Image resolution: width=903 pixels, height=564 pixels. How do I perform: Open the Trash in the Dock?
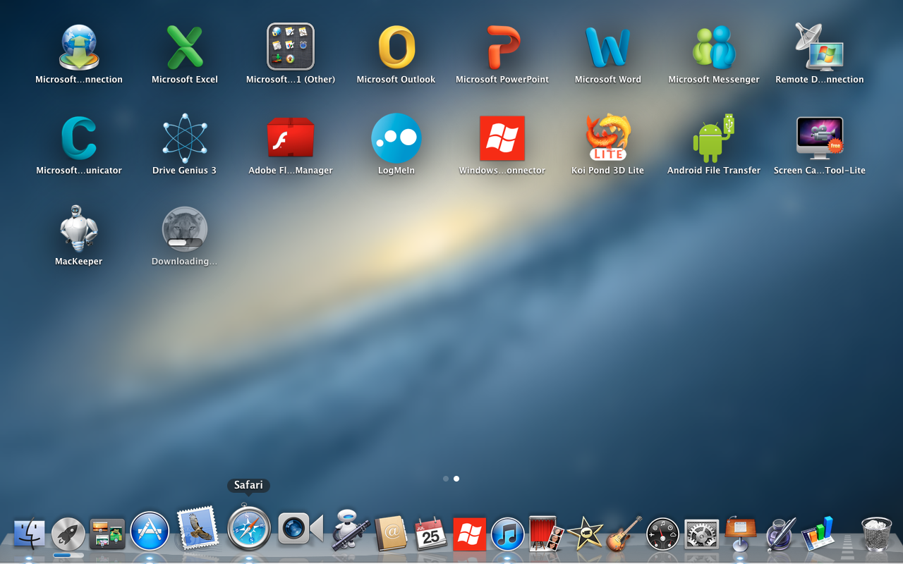877,534
